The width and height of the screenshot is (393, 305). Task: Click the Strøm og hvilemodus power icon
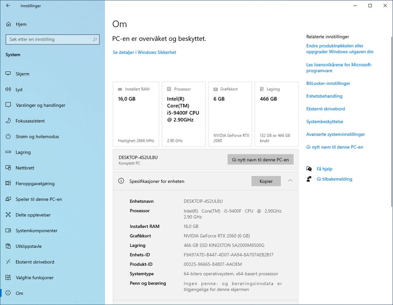(x=8, y=136)
